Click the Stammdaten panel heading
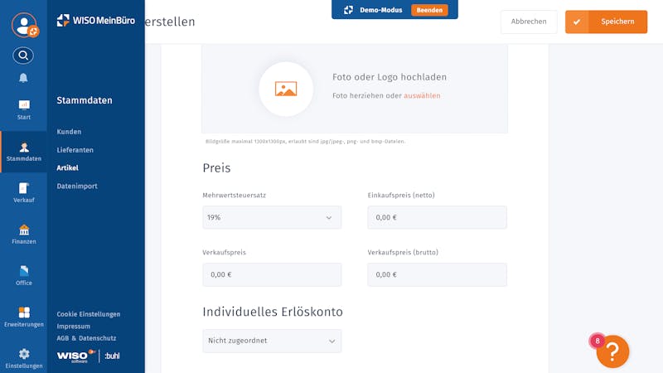 85,100
